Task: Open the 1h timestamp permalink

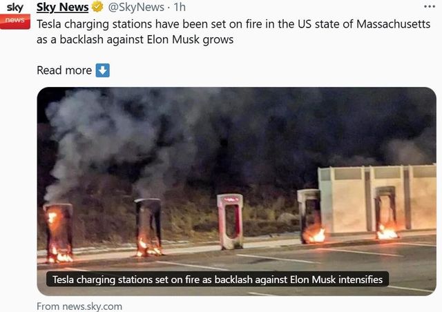Action: pos(180,7)
